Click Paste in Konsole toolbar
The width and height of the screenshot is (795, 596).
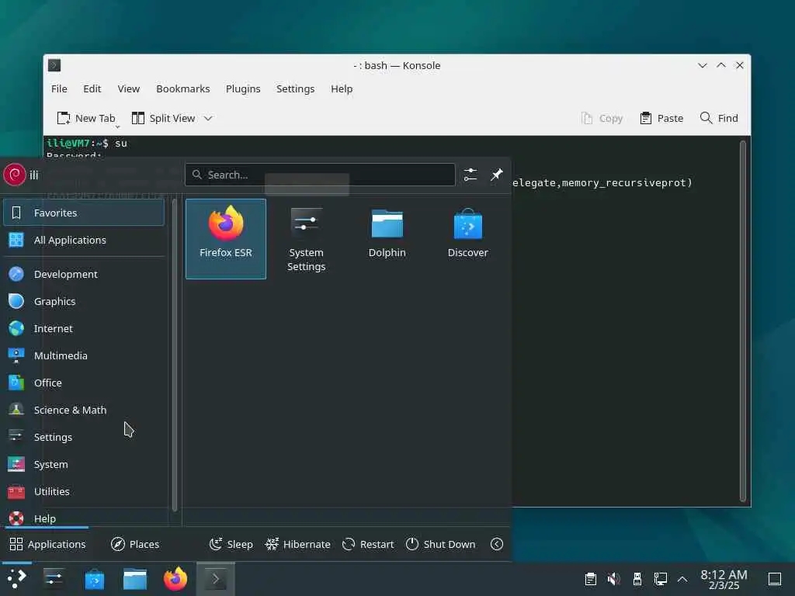point(661,119)
